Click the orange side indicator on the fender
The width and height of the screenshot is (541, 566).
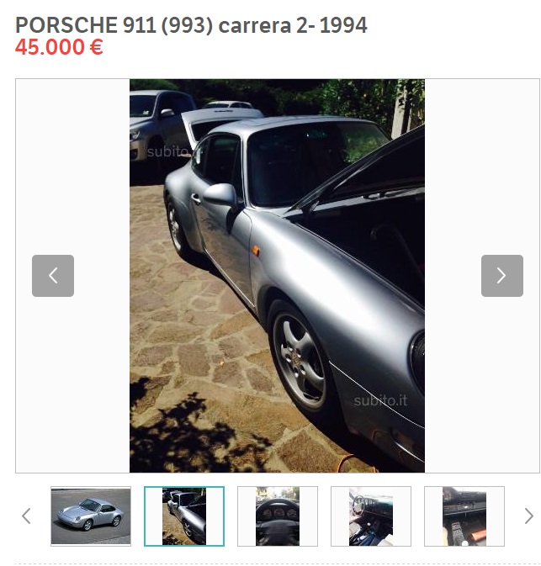click(x=255, y=250)
